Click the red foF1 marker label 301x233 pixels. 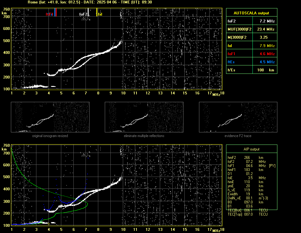click(49, 14)
